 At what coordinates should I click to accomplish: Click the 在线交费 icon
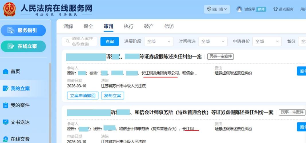pyautogui.click(x=5, y=139)
